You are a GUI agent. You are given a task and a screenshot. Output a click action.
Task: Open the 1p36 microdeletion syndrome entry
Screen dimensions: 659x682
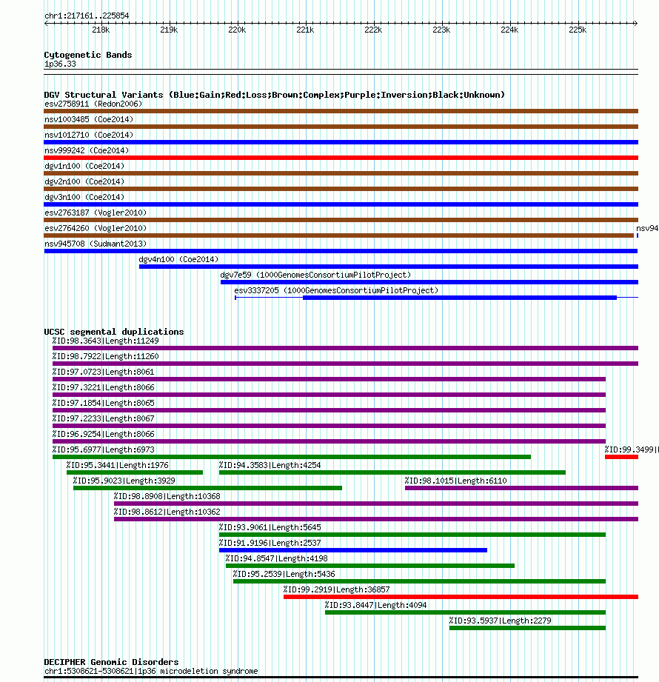pos(151,671)
